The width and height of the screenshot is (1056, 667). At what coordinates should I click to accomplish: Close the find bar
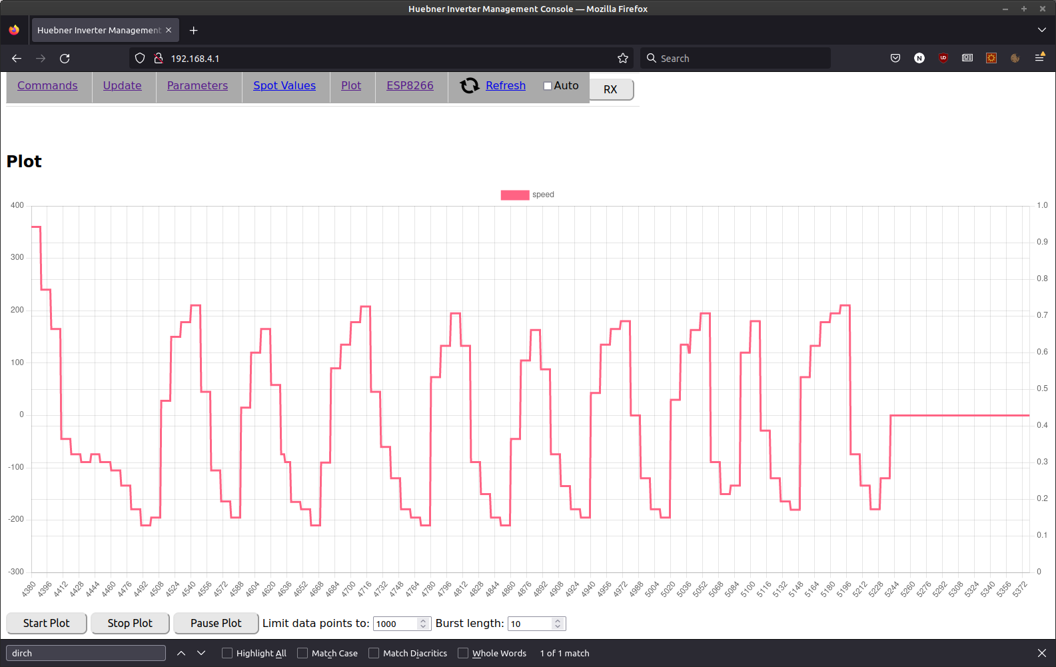coord(1042,653)
